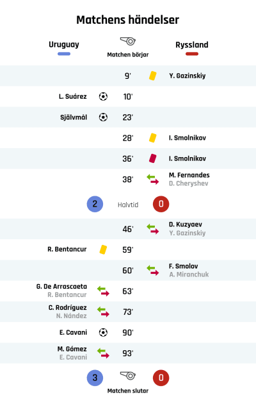Image resolution: width=256 pixels, height=397 pixels.
Task: Click the red Ryssland color bar
Action: click(192, 54)
